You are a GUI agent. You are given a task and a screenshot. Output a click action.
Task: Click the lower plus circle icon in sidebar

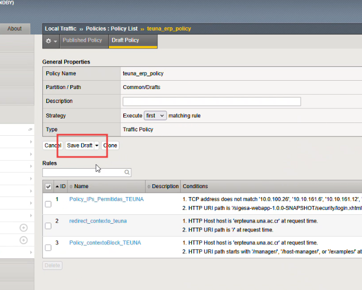click(23, 240)
